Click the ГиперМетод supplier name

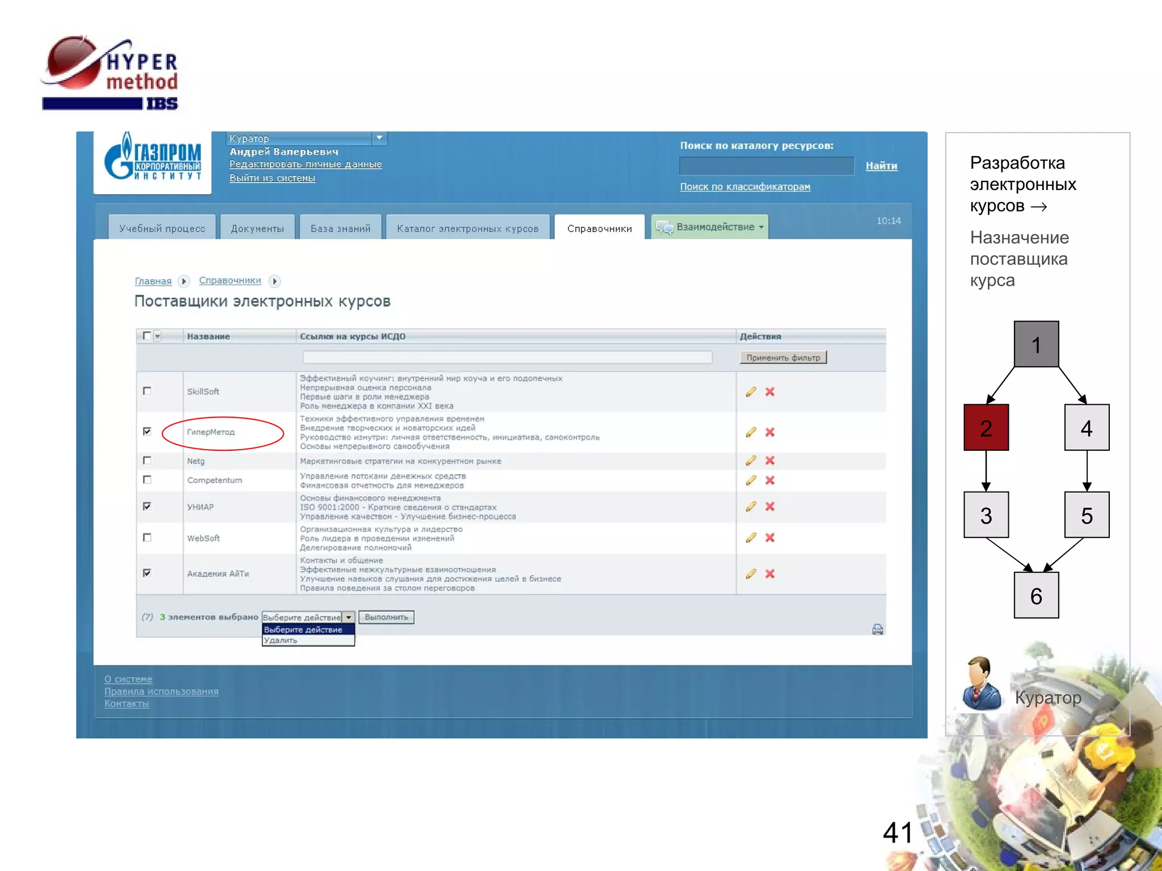pyautogui.click(x=210, y=432)
